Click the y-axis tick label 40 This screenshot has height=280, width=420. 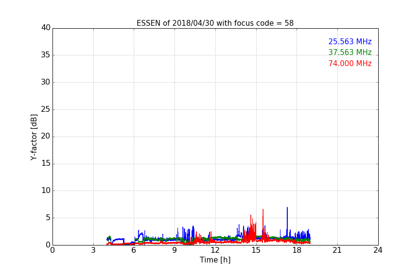46,28
